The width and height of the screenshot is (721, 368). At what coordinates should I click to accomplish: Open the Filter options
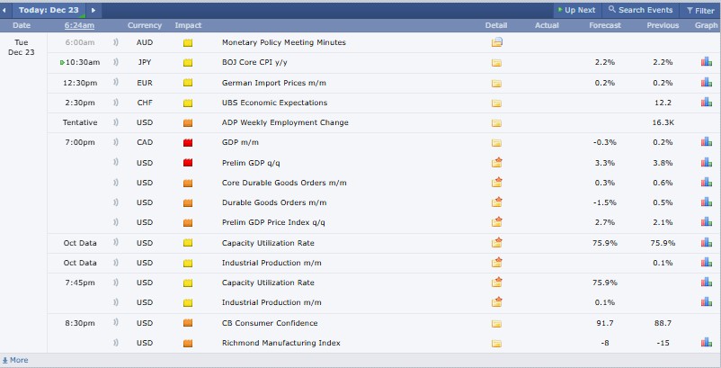(x=700, y=10)
